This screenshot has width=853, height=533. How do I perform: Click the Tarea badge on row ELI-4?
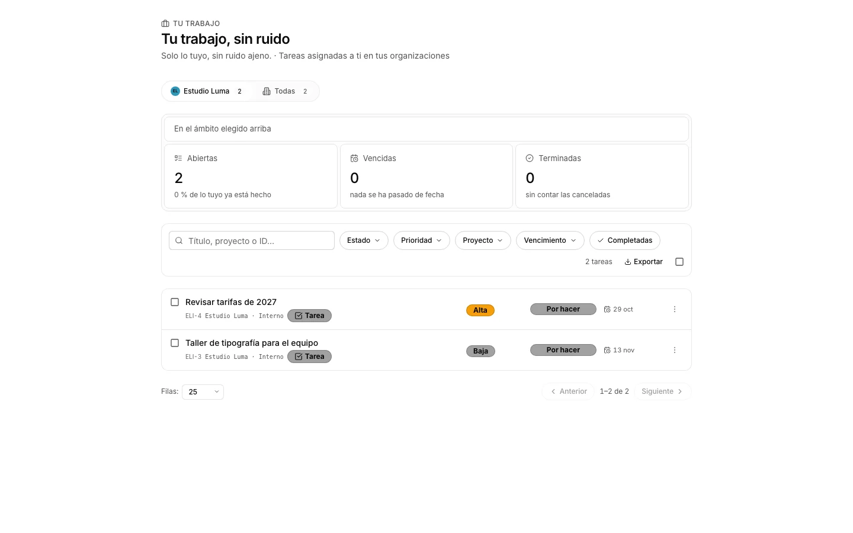[x=309, y=316]
